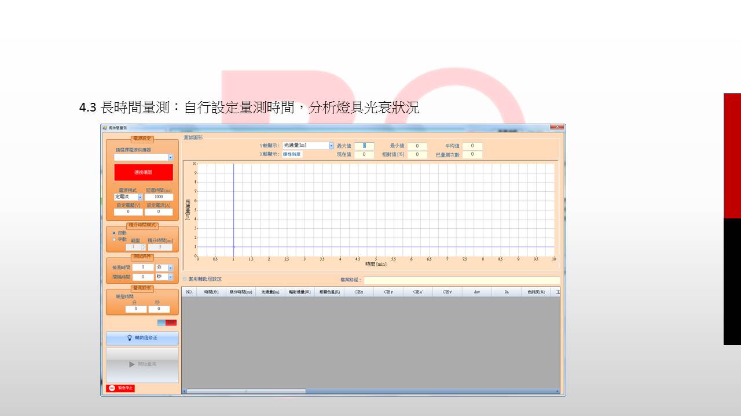Open the 檢測時間 unit dropdown showing 分

(x=170, y=268)
